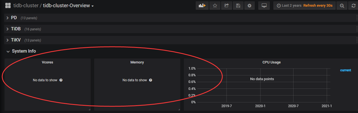Click the PD row drag handle

[357, 18]
